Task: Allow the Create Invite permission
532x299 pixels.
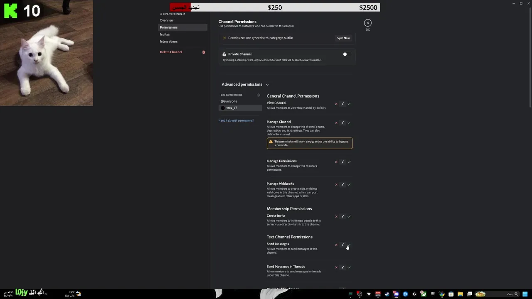Action: coord(349,216)
